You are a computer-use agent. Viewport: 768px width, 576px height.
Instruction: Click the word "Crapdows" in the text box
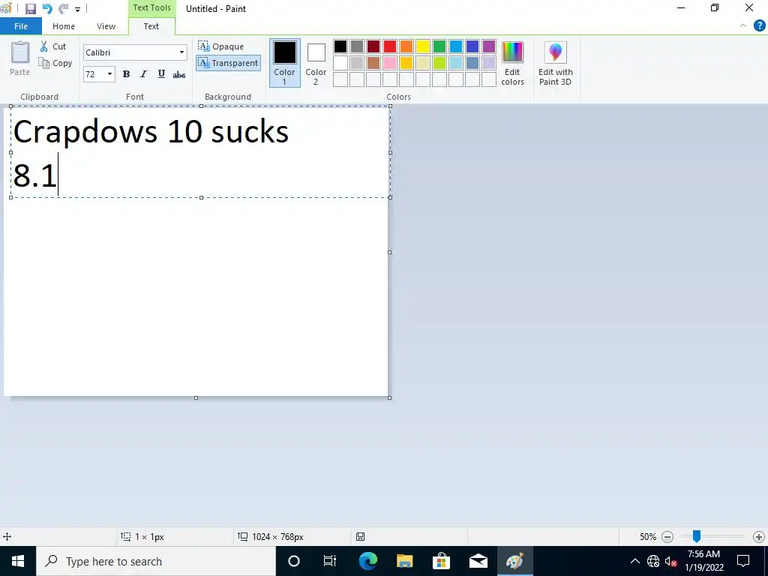pyautogui.click(x=85, y=131)
